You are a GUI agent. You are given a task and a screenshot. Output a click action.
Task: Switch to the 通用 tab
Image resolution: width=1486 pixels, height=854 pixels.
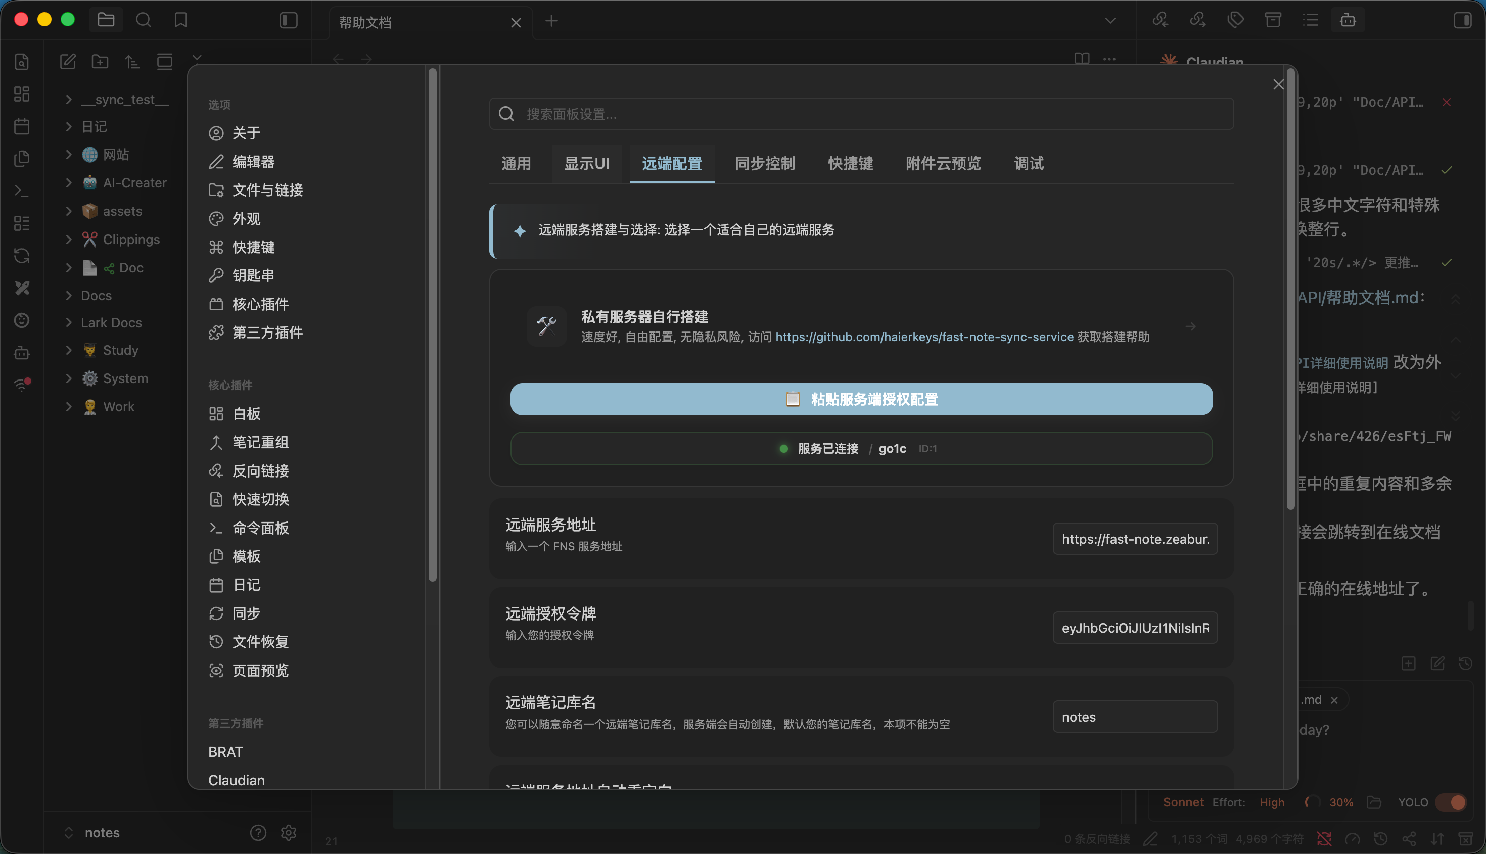tap(516, 163)
